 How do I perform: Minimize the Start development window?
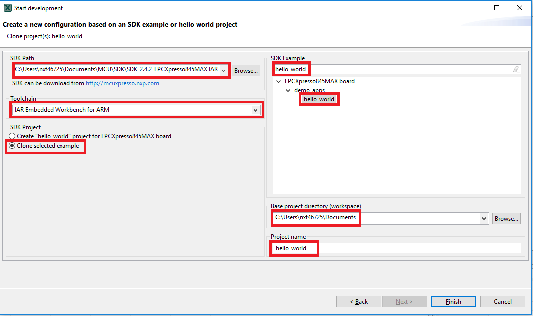coord(474,8)
